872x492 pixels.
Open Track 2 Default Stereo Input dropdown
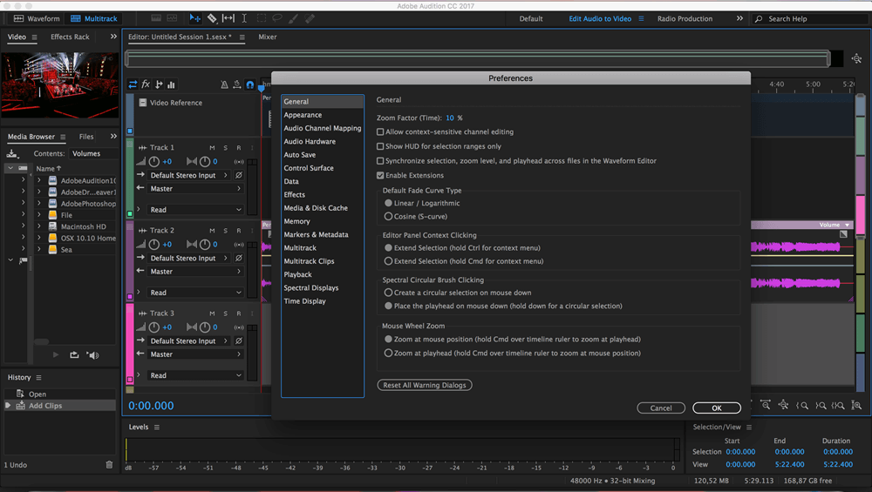(x=188, y=259)
